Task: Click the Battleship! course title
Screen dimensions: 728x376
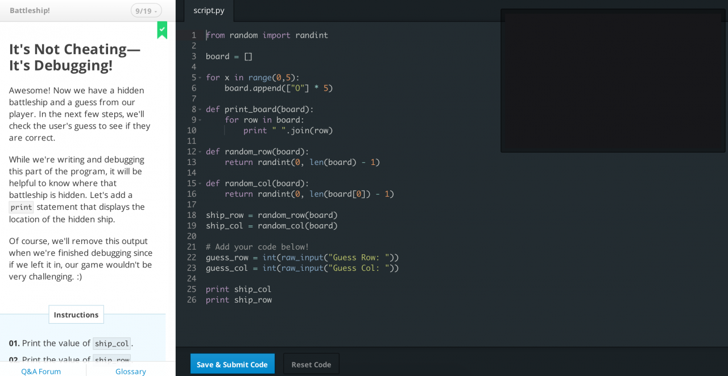Action: tap(30, 10)
